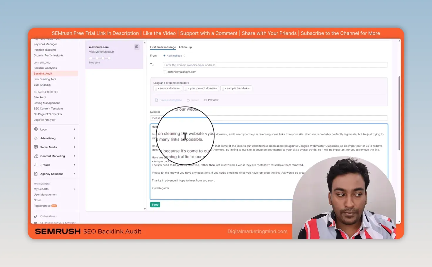Click the Reset button label
This screenshot has width=432, height=267.
coord(195,100)
